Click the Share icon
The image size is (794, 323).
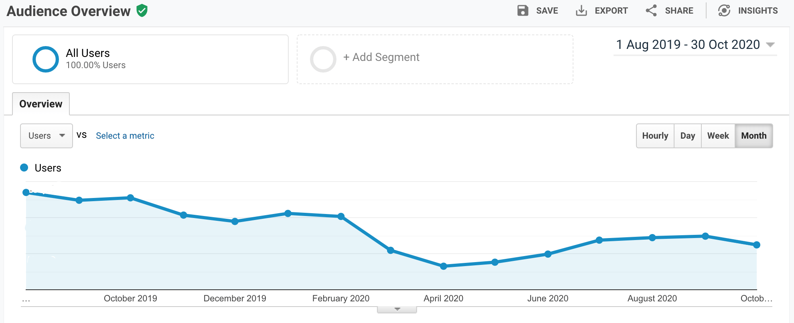651,10
